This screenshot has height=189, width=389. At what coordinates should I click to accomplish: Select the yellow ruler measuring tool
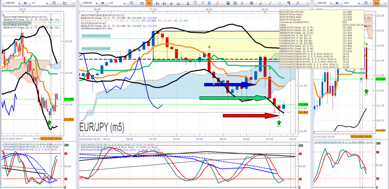217,3
